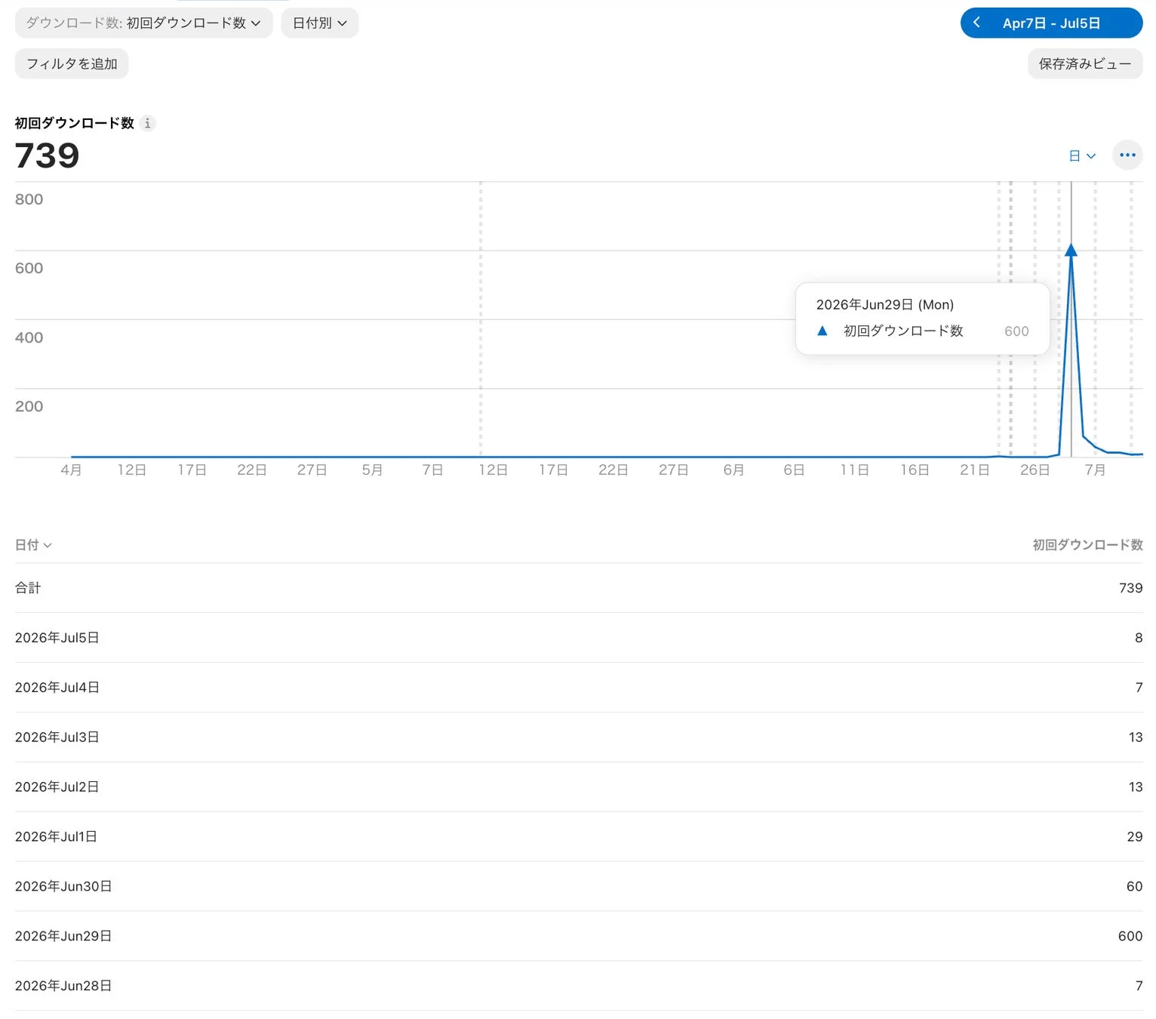Click the フィルタを追加 button
The width and height of the screenshot is (1156, 1019).
(72, 64)
